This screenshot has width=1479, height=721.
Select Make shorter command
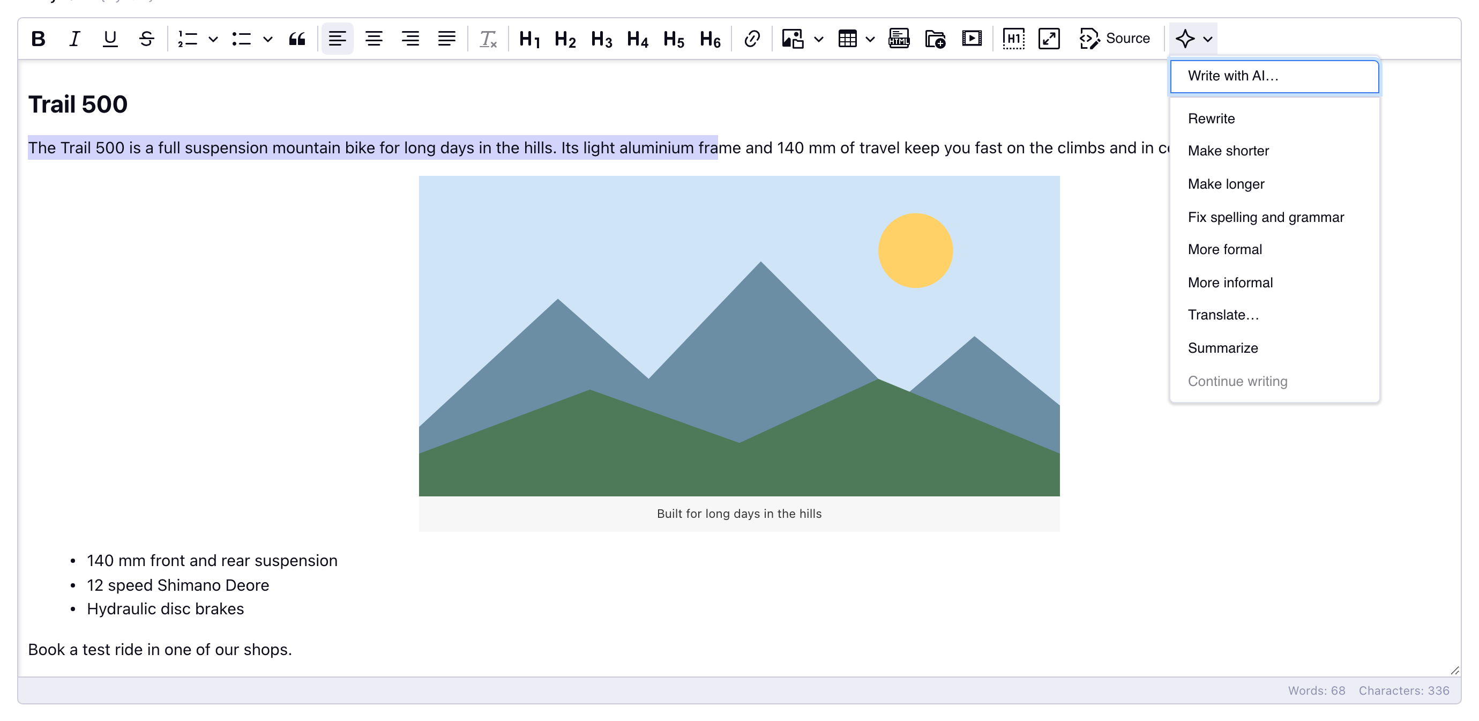point(1274,151)
